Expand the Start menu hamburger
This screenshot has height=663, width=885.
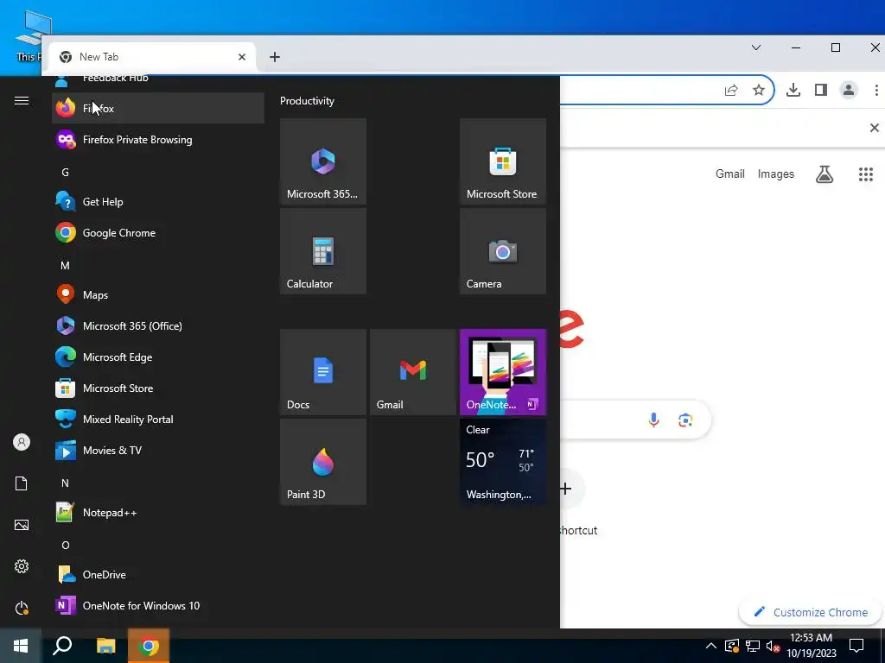coord(22,100)
